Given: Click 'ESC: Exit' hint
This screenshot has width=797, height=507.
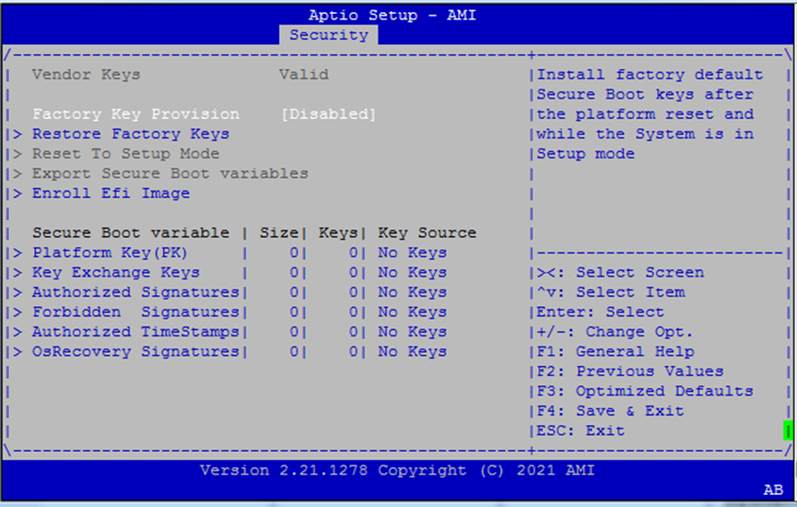Looking at the screenshot, I should (580, 431).
